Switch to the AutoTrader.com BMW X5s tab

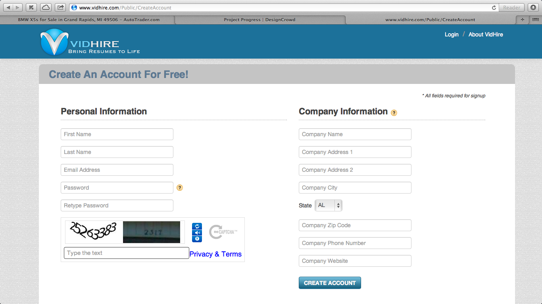pyautogui.click(x=88, y=20)
